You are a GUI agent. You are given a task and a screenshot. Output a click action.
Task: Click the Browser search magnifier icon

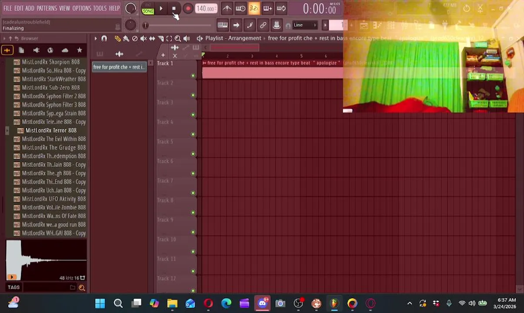tap(81, 287)
